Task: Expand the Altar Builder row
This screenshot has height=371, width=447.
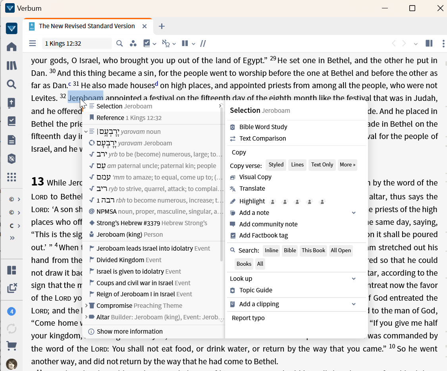Action: tap(86, 317)
